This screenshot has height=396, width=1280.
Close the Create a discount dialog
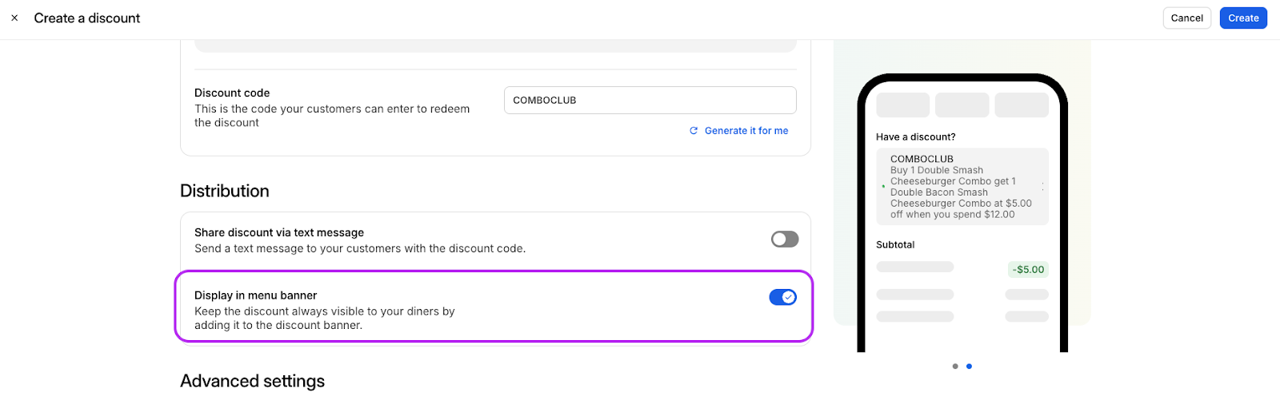click(x=14, y=18)
